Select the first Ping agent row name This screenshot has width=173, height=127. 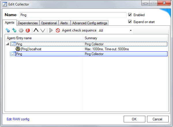(19, 44)
